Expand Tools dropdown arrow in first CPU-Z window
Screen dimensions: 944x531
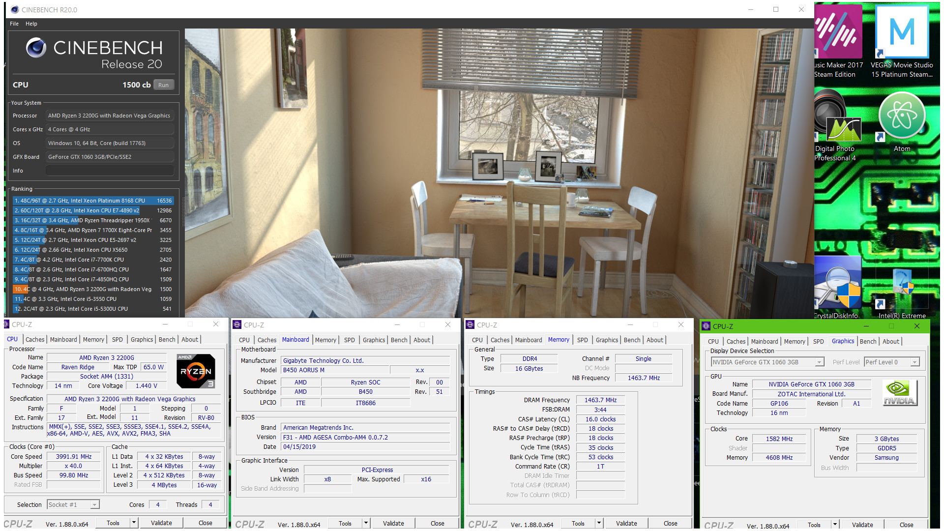[x=134, y=523]
